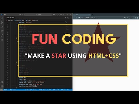Close the STAR browser tab

(90, 15)
